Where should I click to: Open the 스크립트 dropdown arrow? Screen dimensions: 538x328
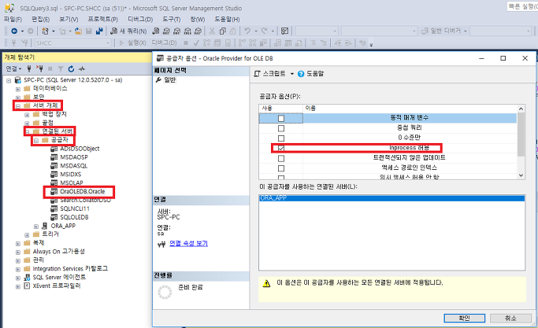292,74
